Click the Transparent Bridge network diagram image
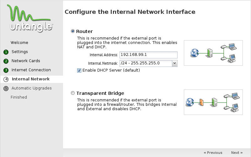 [213, 102]
